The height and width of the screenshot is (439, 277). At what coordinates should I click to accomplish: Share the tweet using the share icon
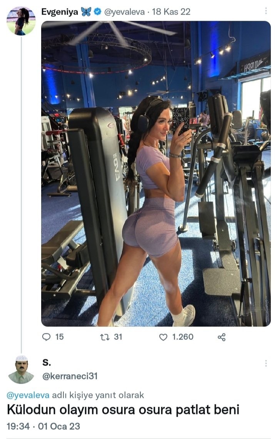click(222, 337)
